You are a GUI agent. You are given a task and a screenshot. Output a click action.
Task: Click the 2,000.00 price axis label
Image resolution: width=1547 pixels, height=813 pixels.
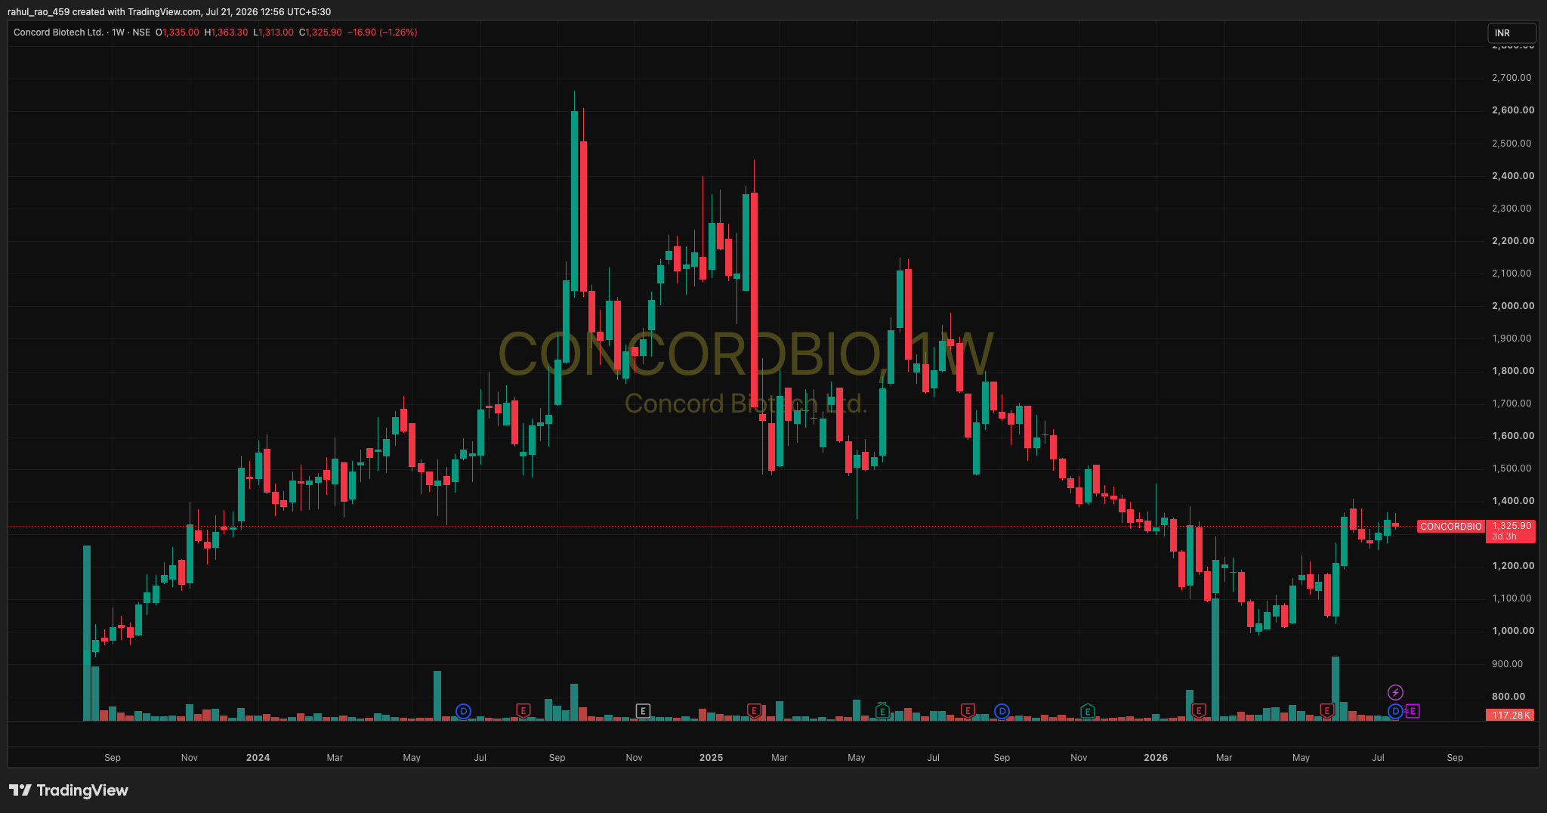click(x=1513, y=306)
